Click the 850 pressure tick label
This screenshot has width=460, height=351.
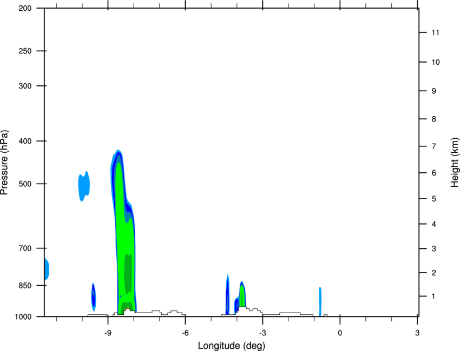tap(25, 286)
